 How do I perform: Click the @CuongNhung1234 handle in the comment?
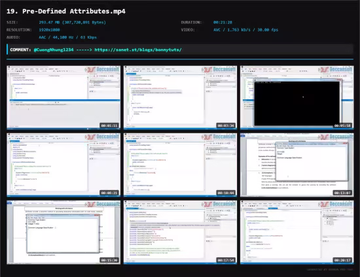coord(54,50)
